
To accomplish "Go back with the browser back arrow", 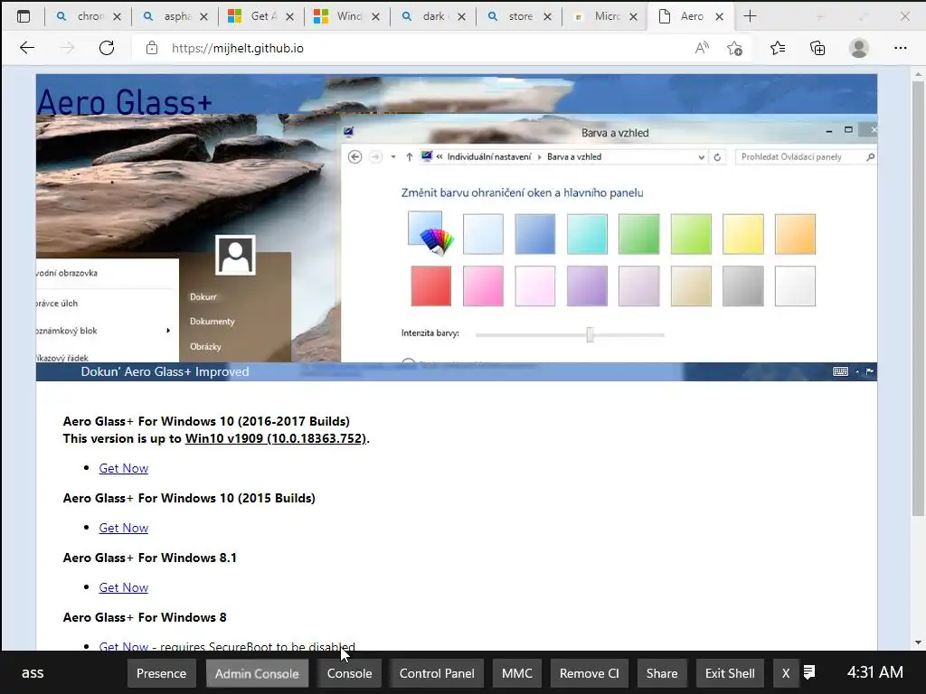I will click(x=27, y=48).
